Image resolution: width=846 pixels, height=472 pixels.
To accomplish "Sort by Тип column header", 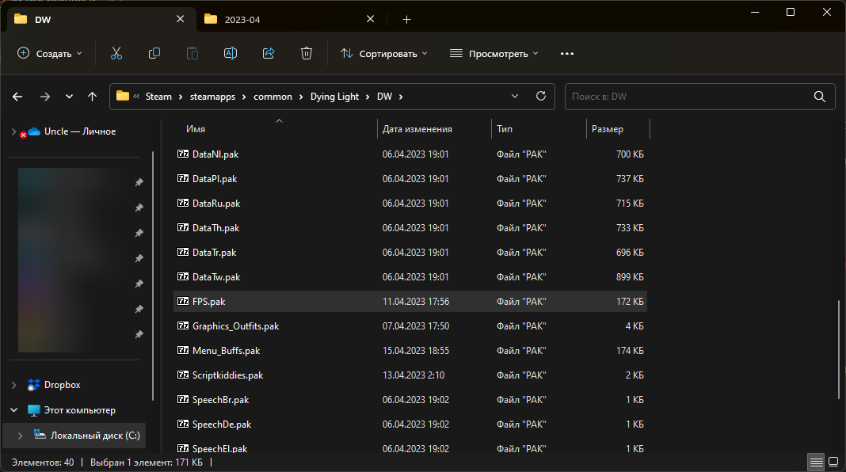I will click(x=539, y=129).
